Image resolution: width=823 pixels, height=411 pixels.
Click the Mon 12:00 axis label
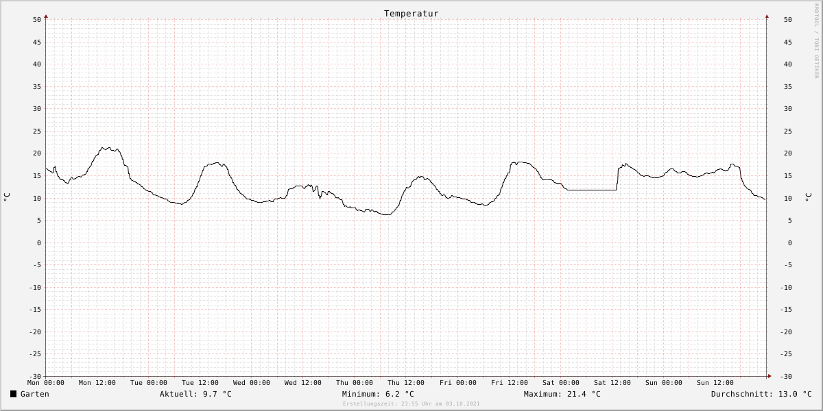97,383
